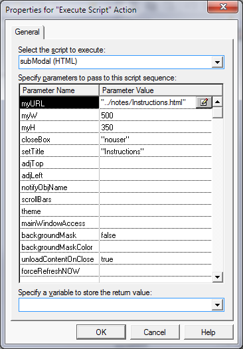Viewport: 243px width, 349px height.
Task: Click the empty value cell for adjLeft
Action: click(155, 175)
